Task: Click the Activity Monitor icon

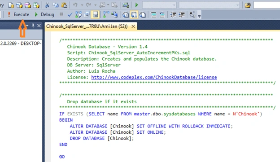Action: click(126, 5)
